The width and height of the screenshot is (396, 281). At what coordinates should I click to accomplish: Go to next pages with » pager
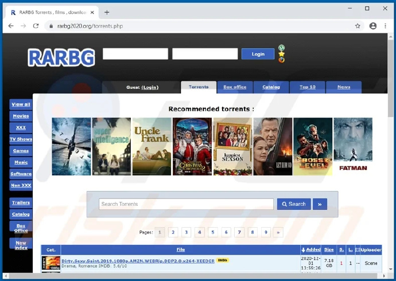click(x=278, y=232)
